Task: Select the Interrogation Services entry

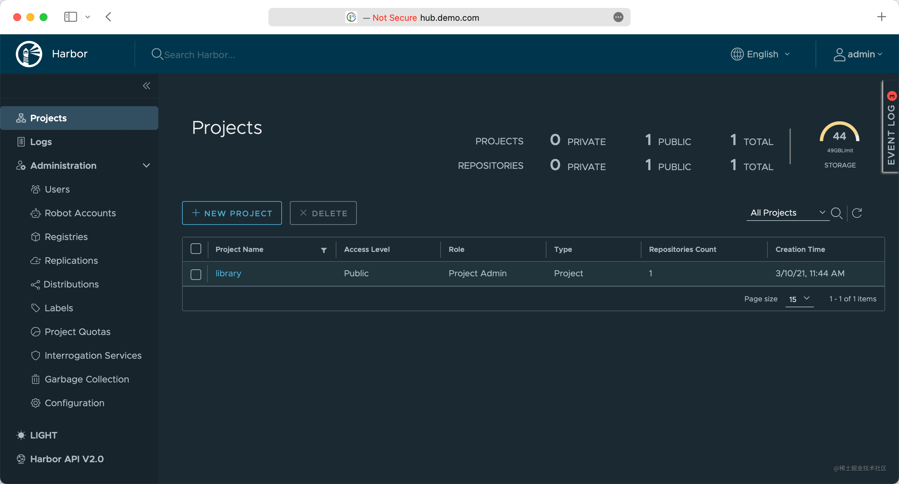Action: click(x=93, y=355)
